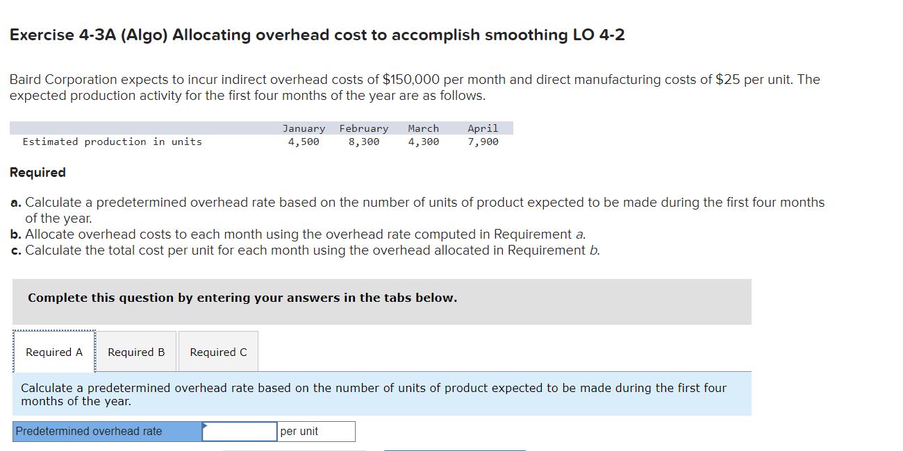Click the January column header in the table

pos(304,128)
